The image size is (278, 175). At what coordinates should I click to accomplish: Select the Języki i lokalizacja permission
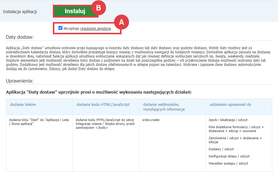pyautogui.click(x=228, y=120)
